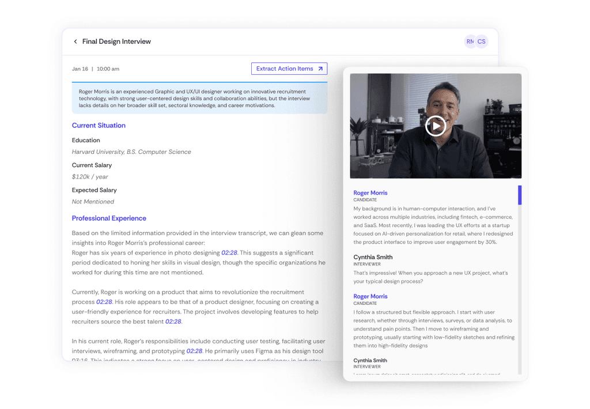Click the Education label
The image size is (590, 409).
click(x=86, y=140)
